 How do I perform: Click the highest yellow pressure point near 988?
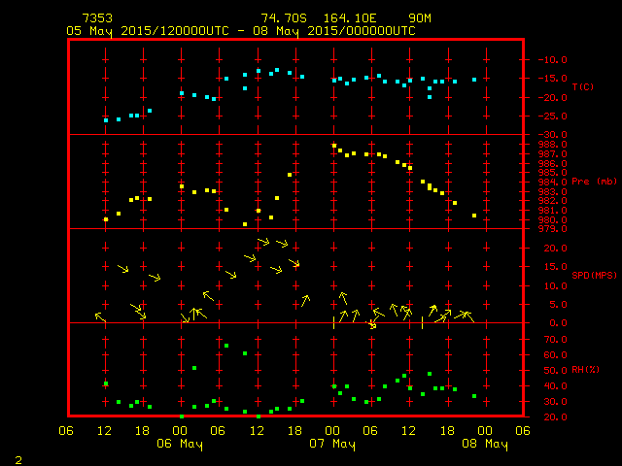pos(334,146)
